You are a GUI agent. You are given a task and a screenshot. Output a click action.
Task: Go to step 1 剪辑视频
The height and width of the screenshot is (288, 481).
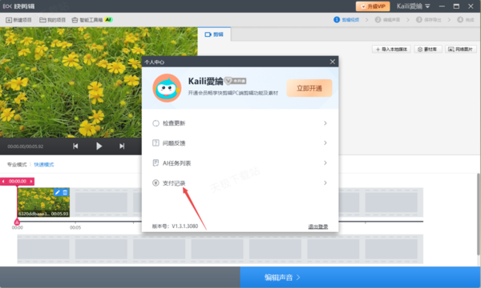coord(346,19)
